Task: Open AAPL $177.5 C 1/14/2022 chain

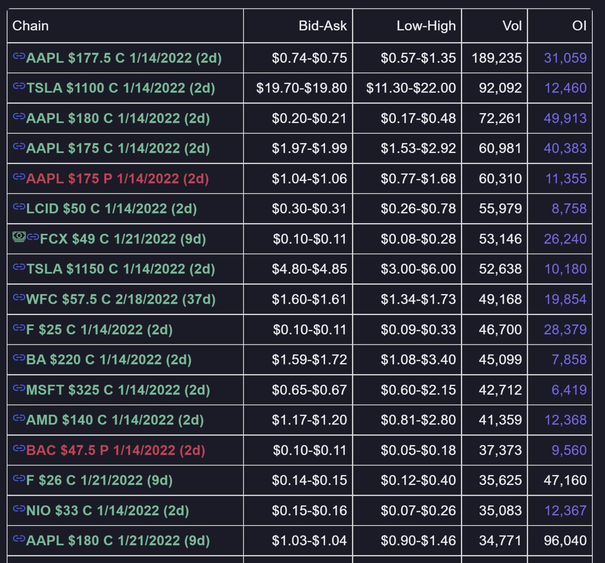Action: pos(124,58)
